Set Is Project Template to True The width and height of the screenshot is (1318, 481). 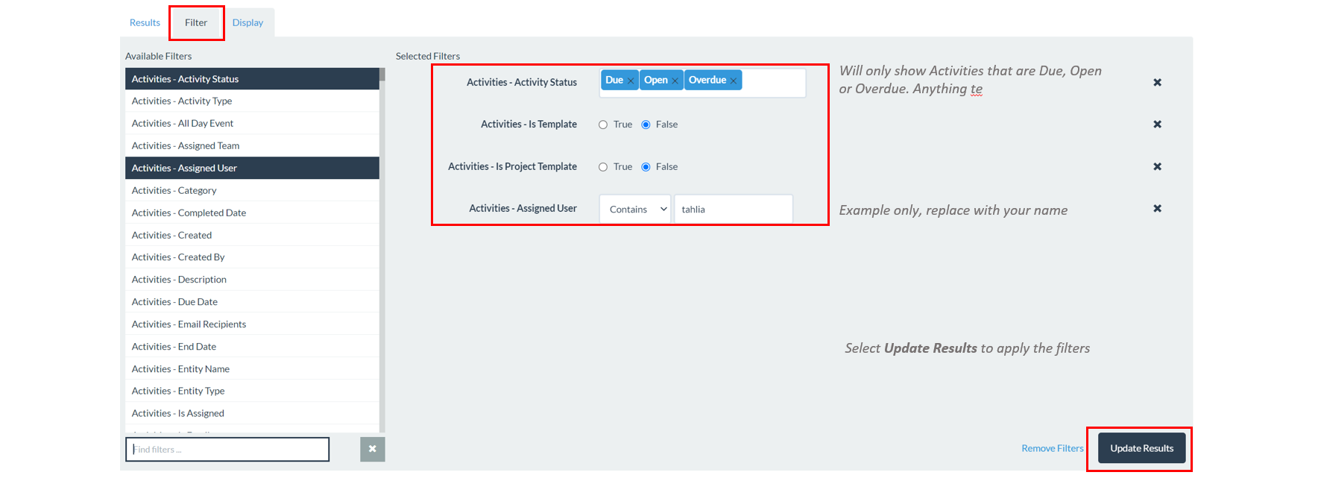coord(603,167)
